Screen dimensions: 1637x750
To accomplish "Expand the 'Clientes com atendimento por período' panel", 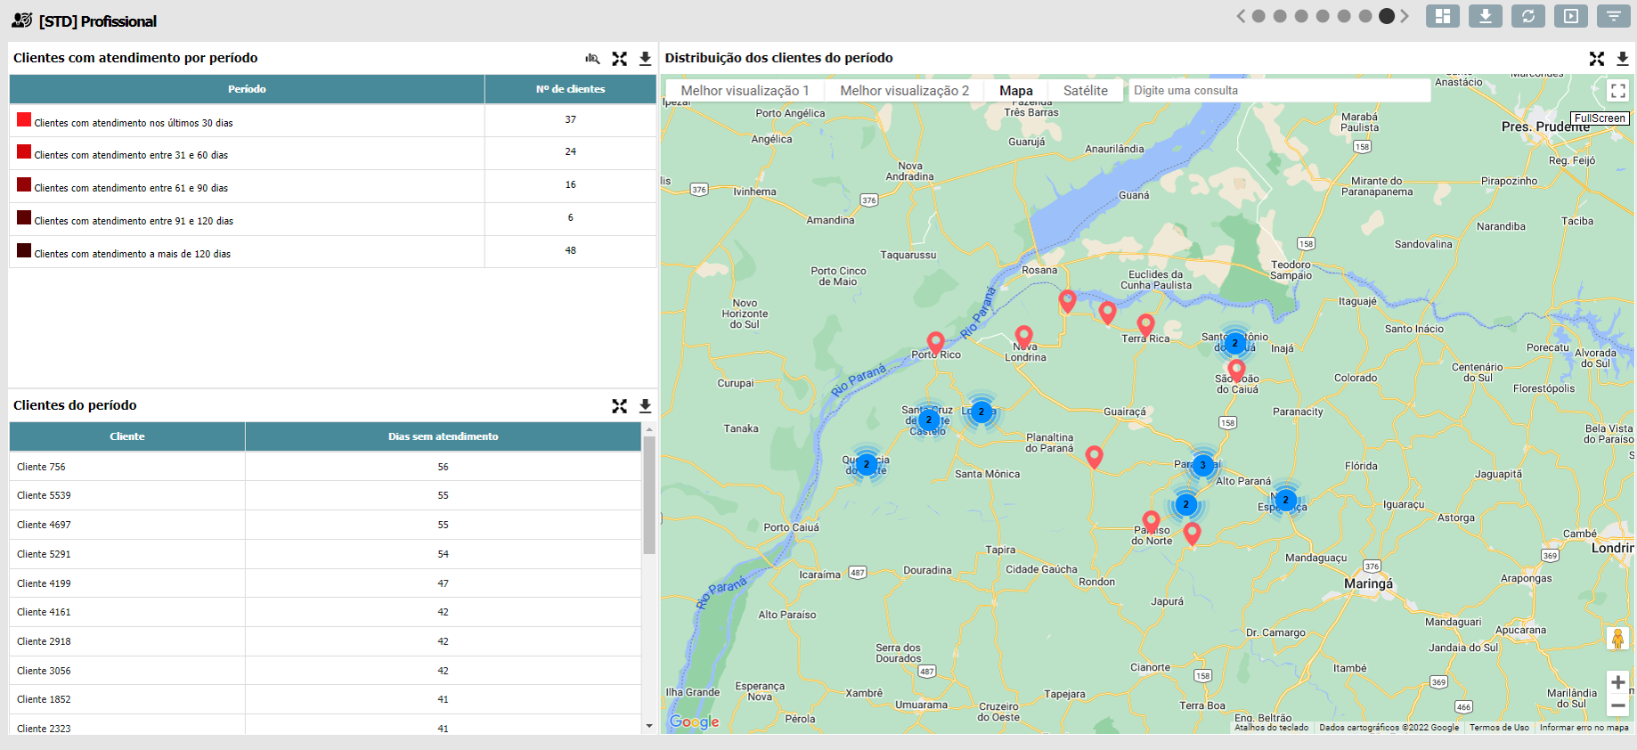I will [x=620, y=59].
